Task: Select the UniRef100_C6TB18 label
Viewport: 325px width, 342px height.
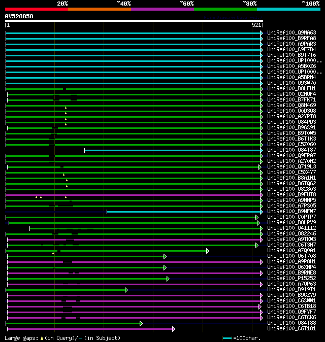Action: pos(291,306)
